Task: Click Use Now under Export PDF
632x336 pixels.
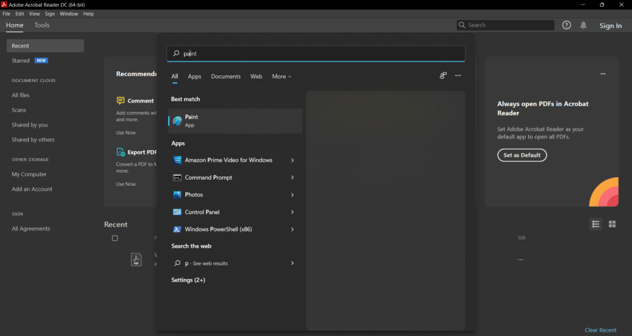Action: pos(126,184)
